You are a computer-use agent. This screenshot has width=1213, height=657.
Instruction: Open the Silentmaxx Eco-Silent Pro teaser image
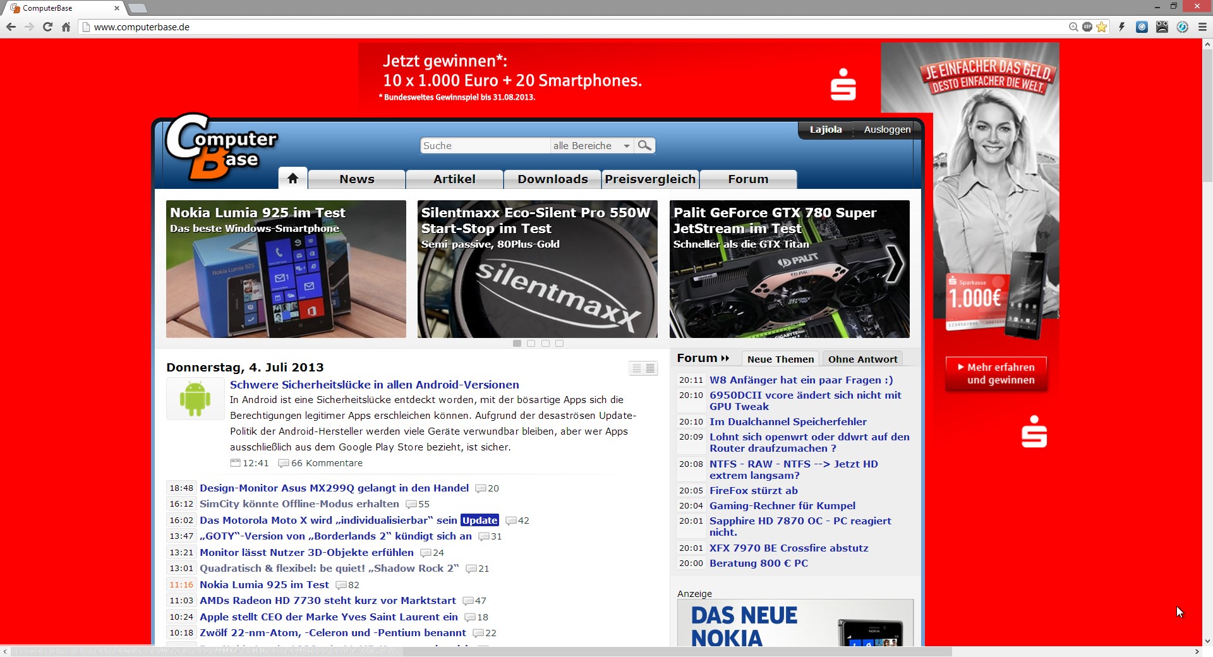coord(538,269)
